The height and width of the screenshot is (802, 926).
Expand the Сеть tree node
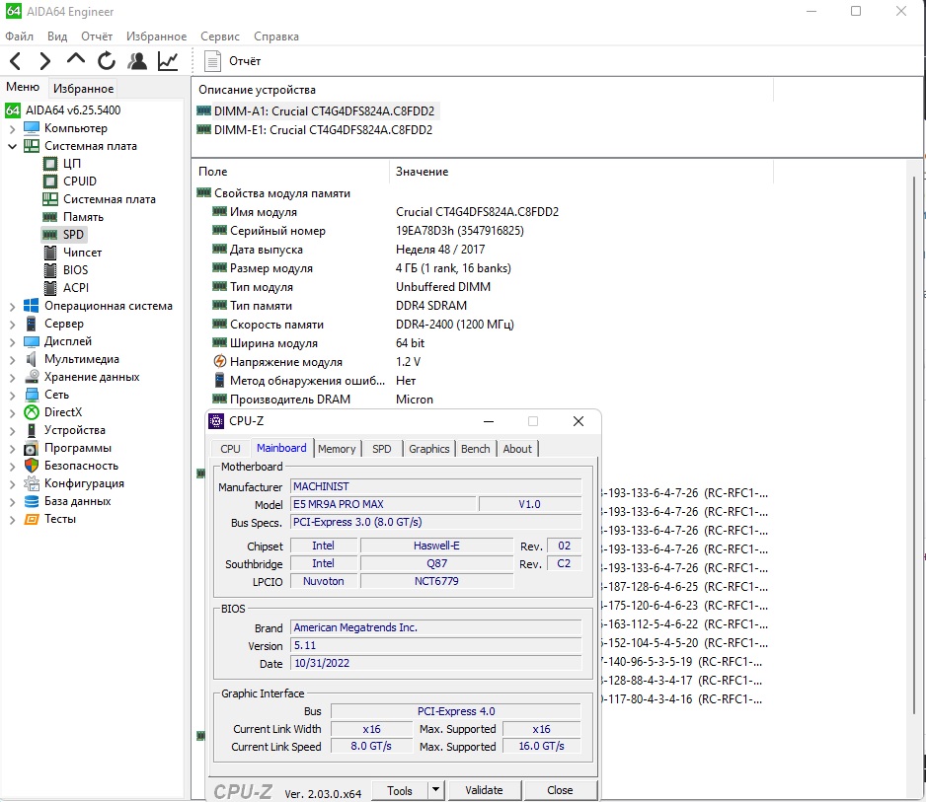[x=13, y=395]
